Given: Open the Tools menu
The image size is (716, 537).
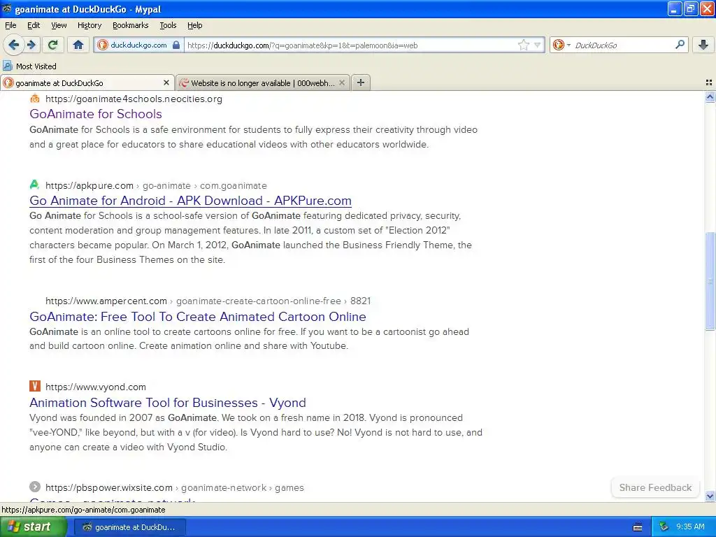Looking at the screenshot, I should (168, 25).
